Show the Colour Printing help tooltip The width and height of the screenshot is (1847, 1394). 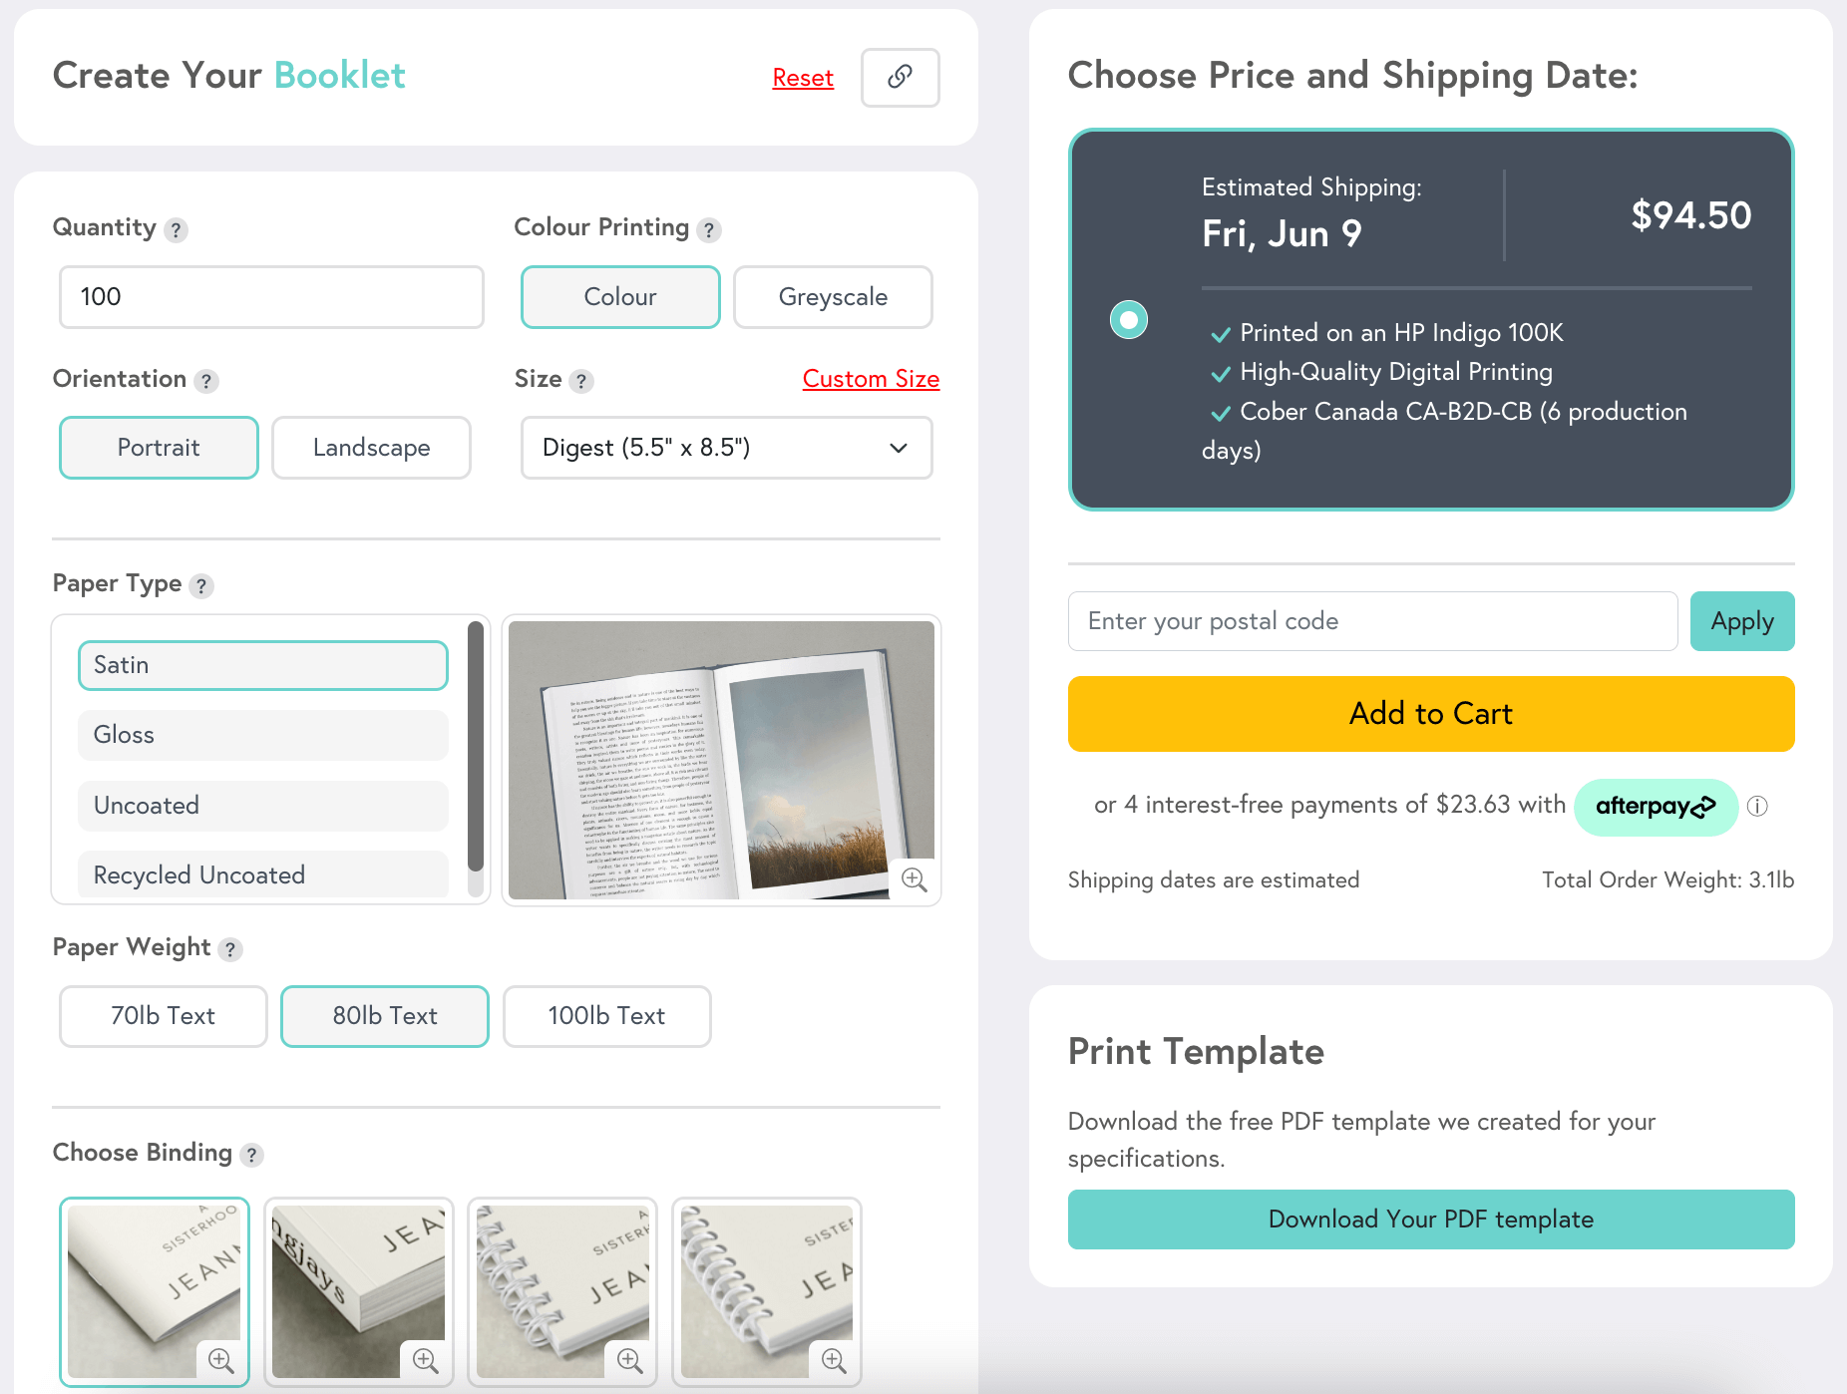tap(708, 230)
